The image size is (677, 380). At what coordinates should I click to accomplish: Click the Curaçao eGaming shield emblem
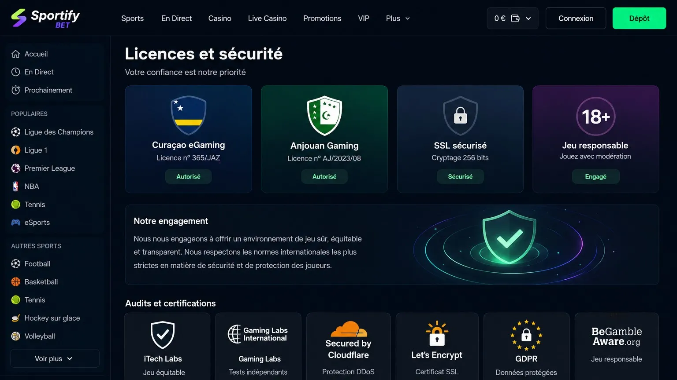click(x=188, y=116)
